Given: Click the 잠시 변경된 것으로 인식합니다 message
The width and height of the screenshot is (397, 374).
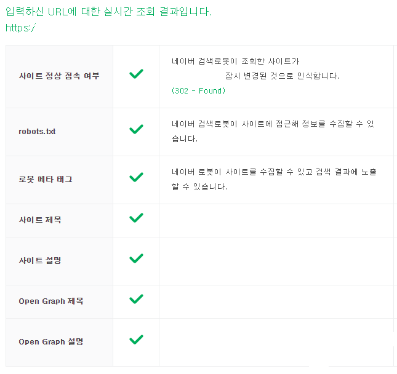Looking at the screenshot, I should pyautogui.click(x=283, y=76).
